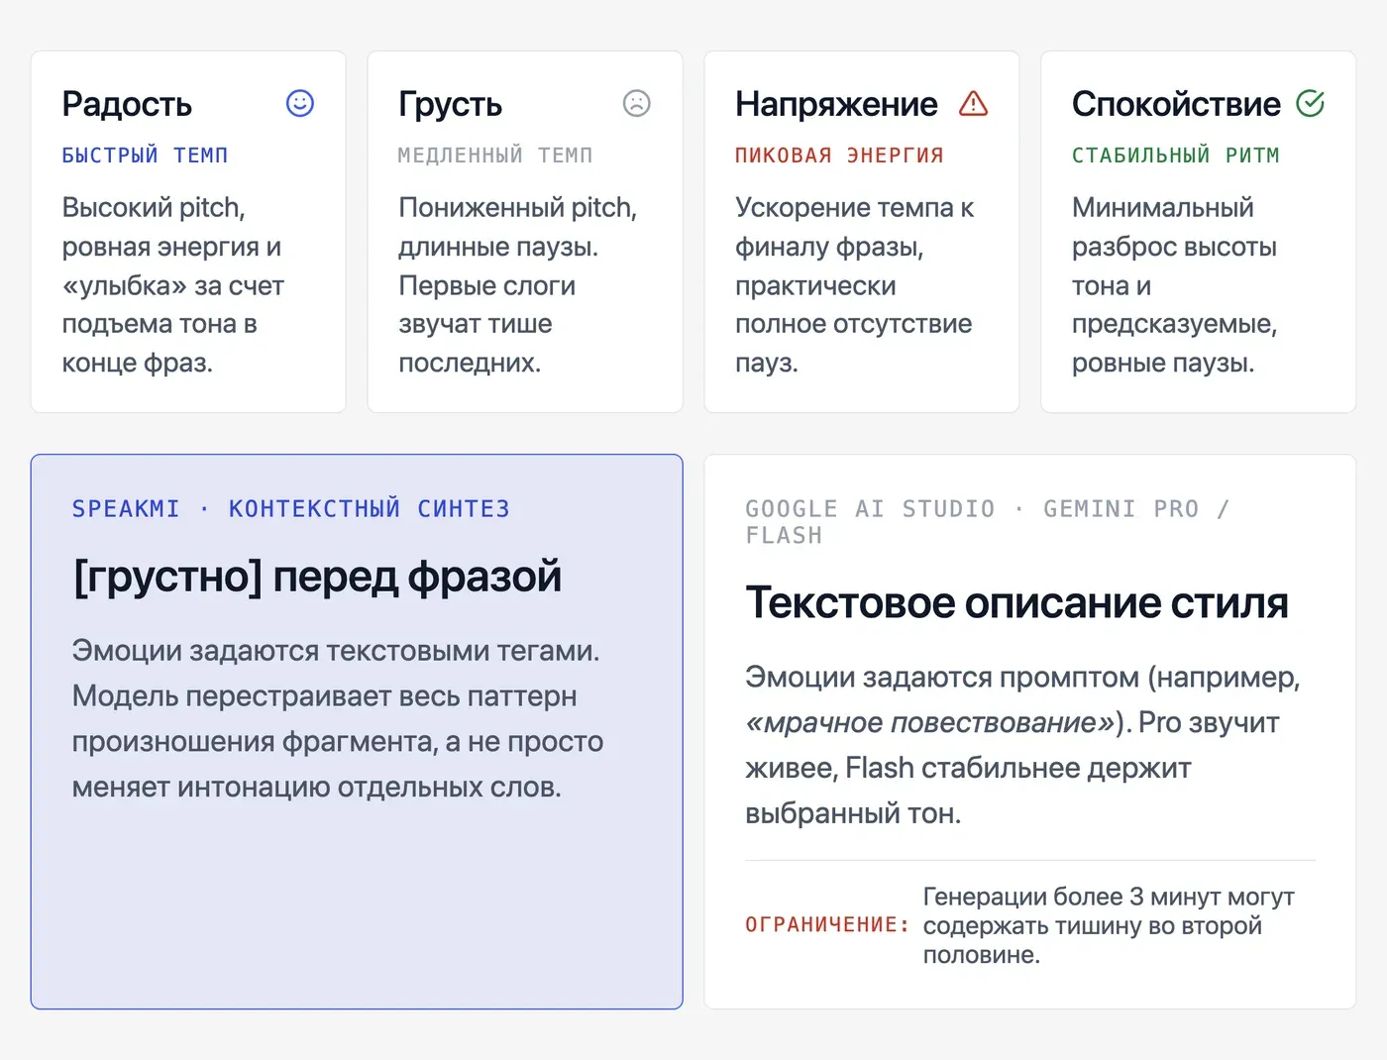Click the text starting Генерации более 3 минут

tap(1109, 925)
